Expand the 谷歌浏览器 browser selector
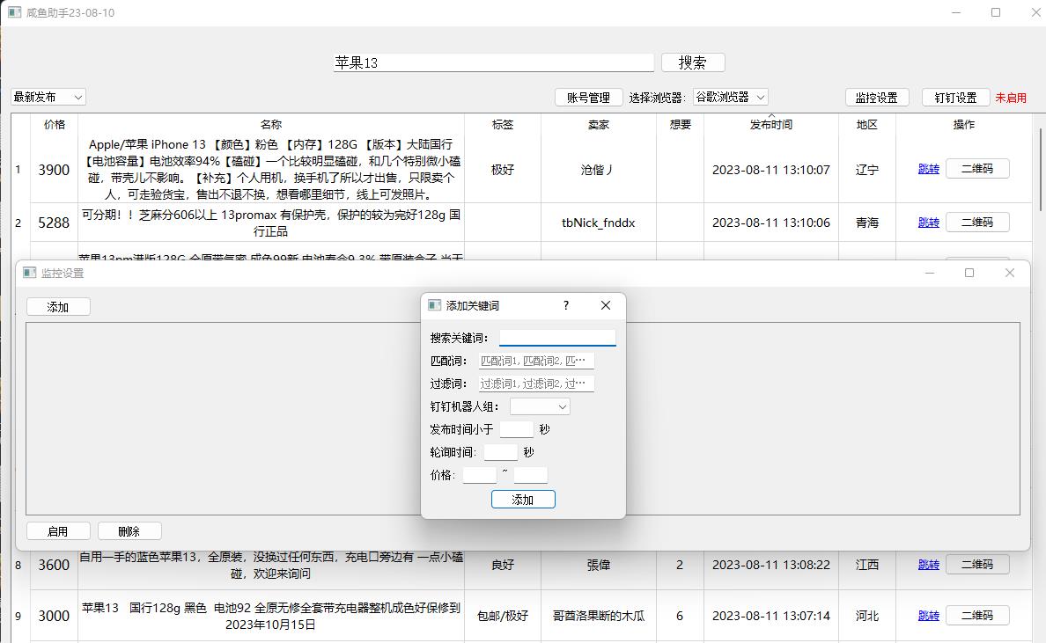The height and width of the screenshot is (643, 1046). coord(730,97)
